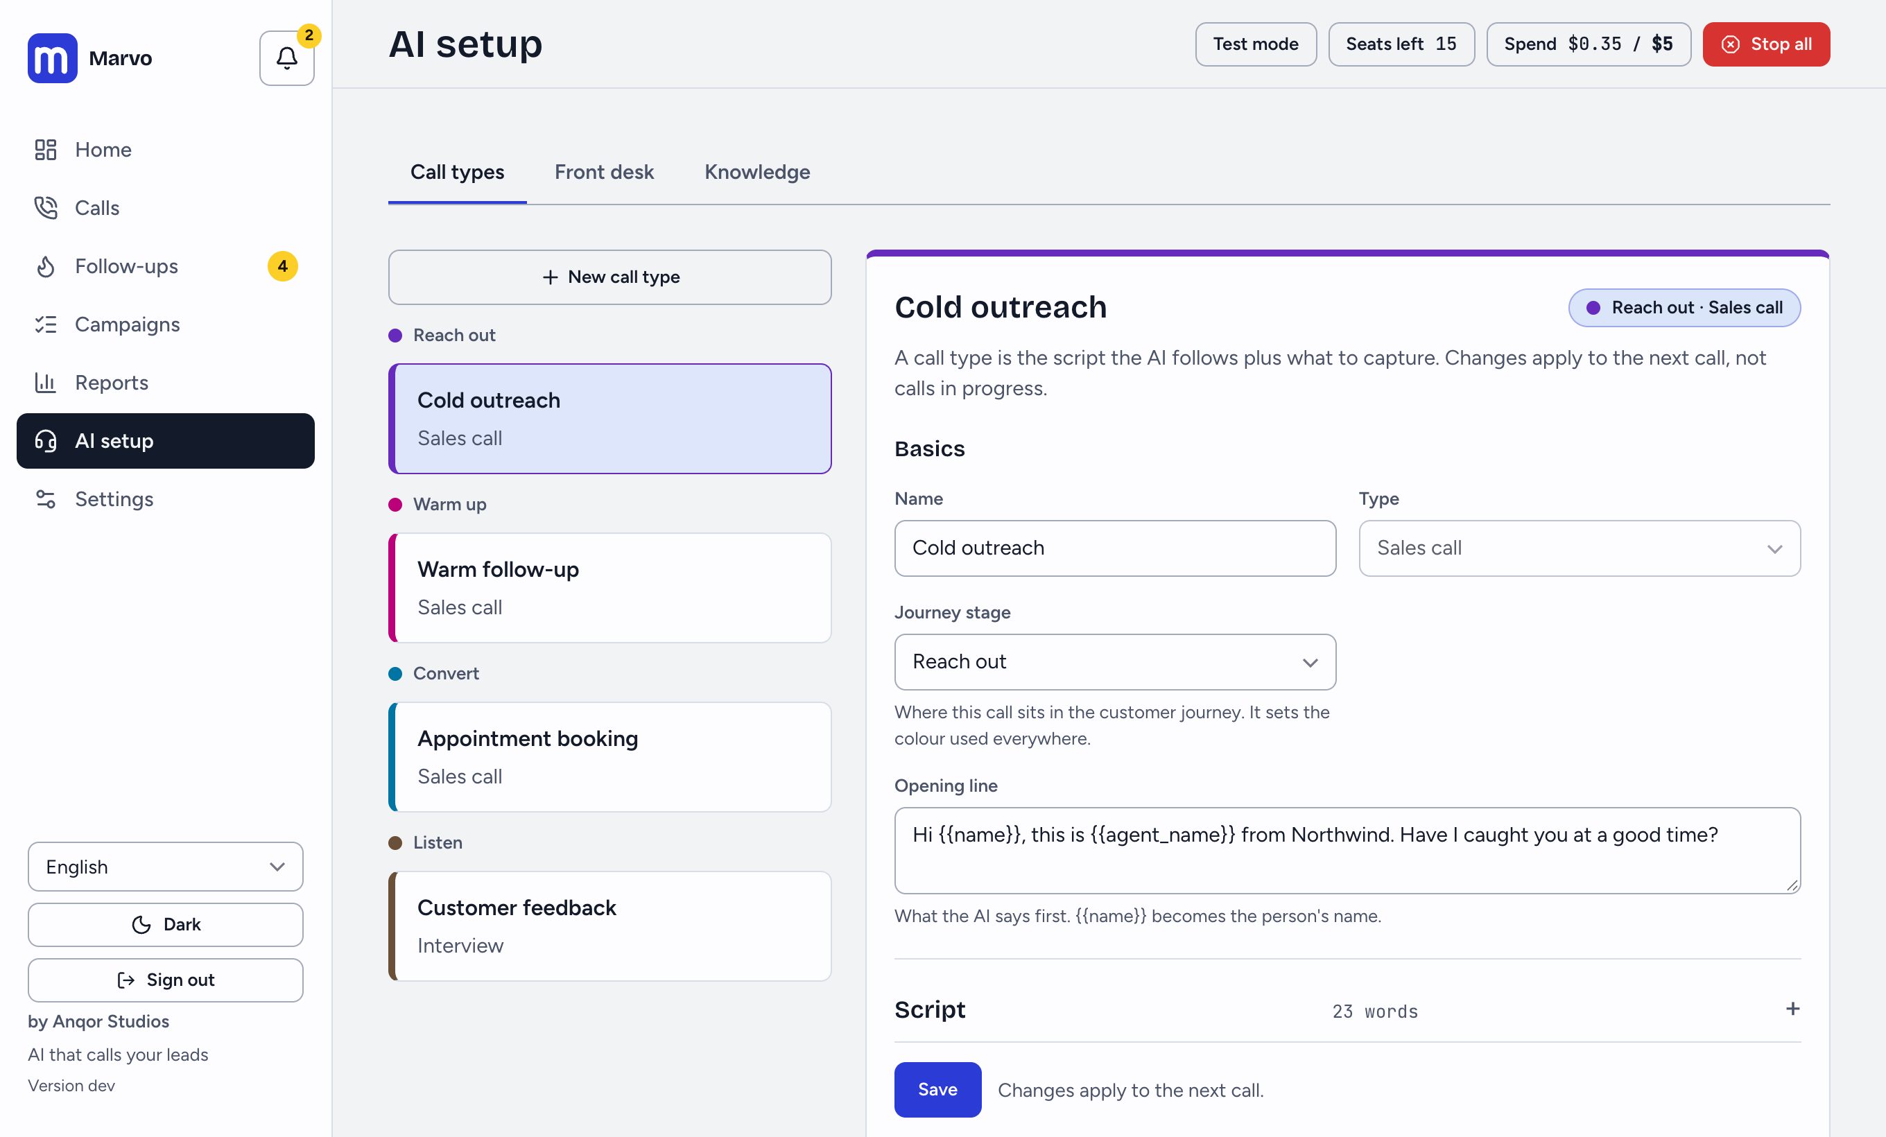Click the purple Reach out group dot
This screenshot has height=1137, width=1886.
[x=395, y=335]
